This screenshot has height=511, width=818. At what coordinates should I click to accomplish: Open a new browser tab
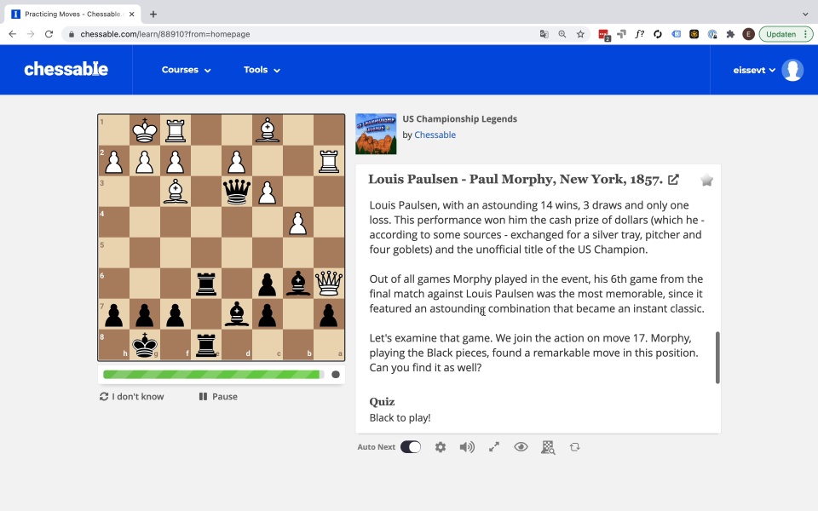click(x=153, y=14)
